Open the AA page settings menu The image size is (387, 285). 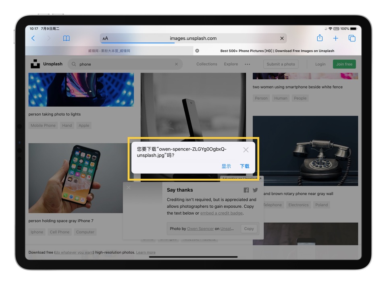(105, 38)
